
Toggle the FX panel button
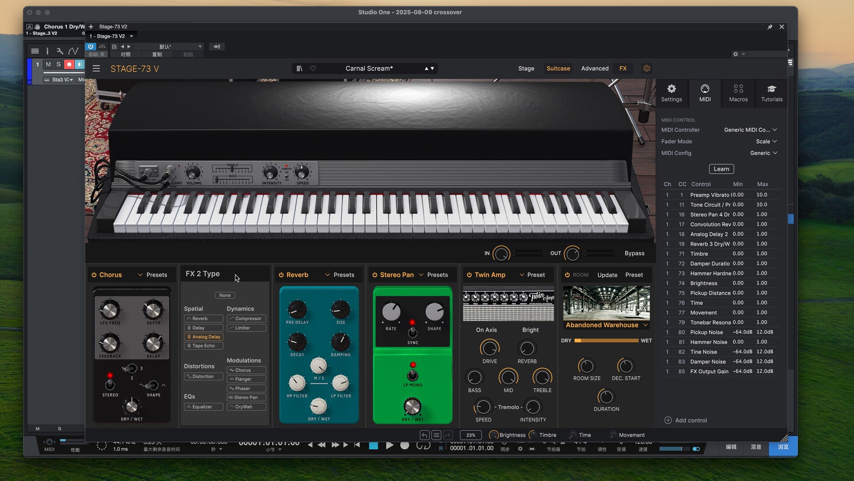coord(623,69)
